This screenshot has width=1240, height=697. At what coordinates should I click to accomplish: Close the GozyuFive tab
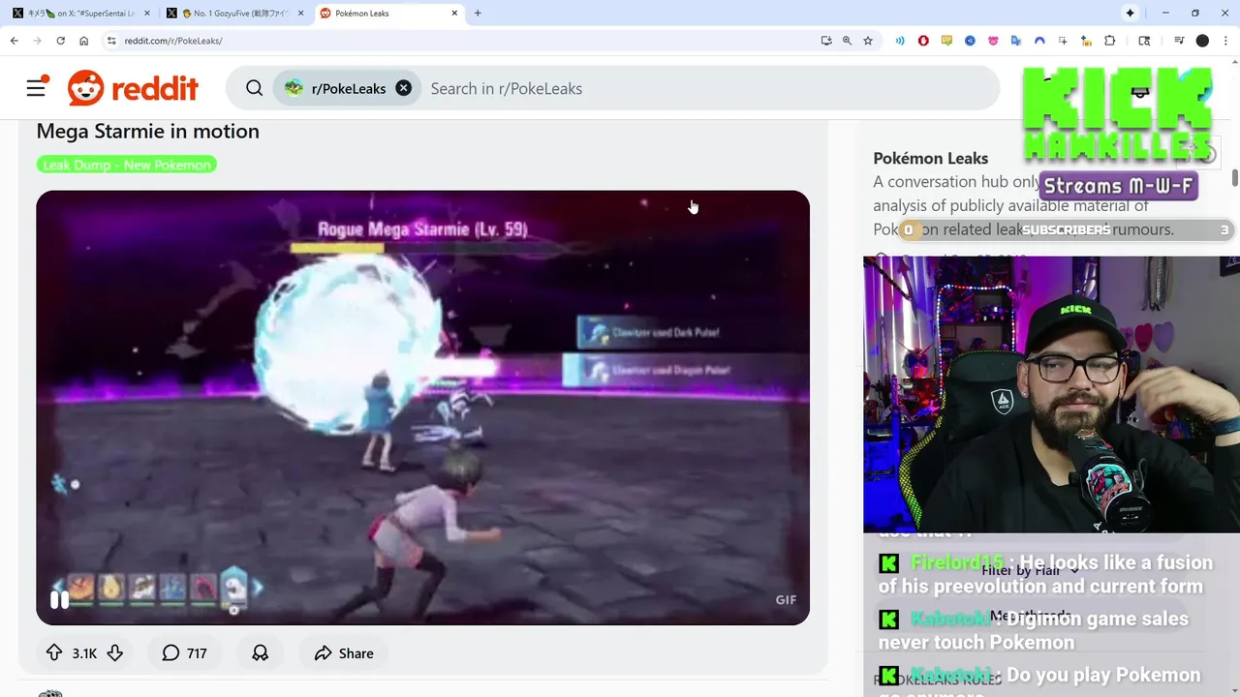tap(300, 14)
